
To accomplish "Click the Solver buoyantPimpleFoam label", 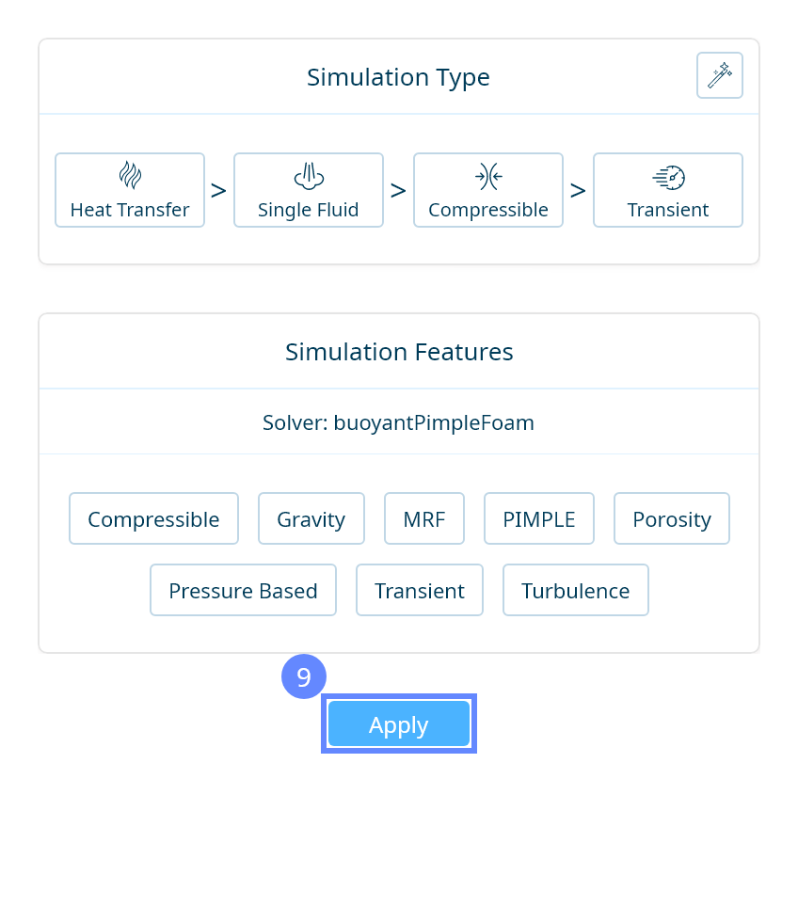I will pyautogui.click(x=398, y=423).
